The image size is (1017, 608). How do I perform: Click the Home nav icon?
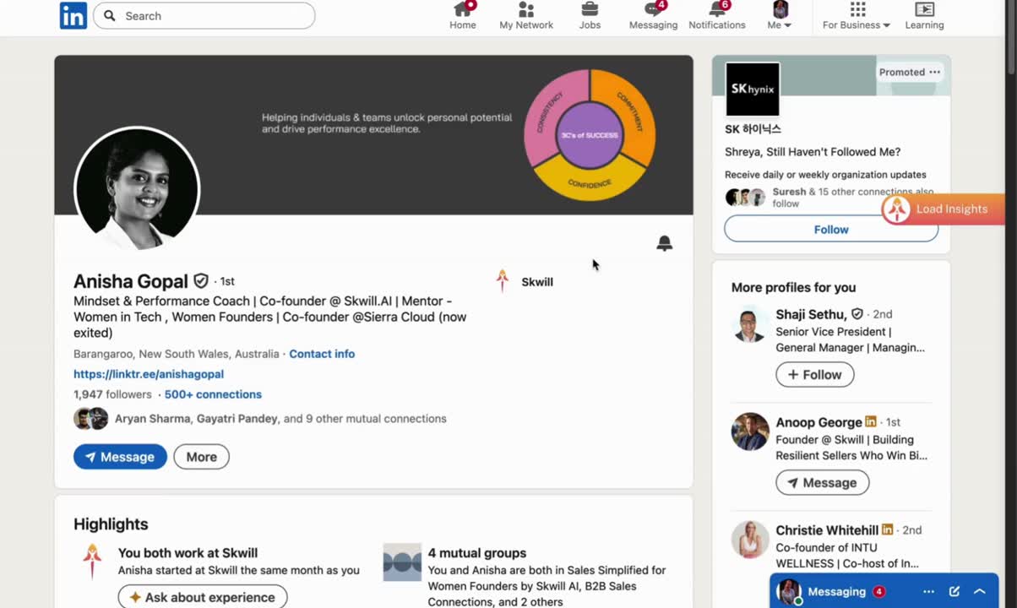click(x=462, y=16)
